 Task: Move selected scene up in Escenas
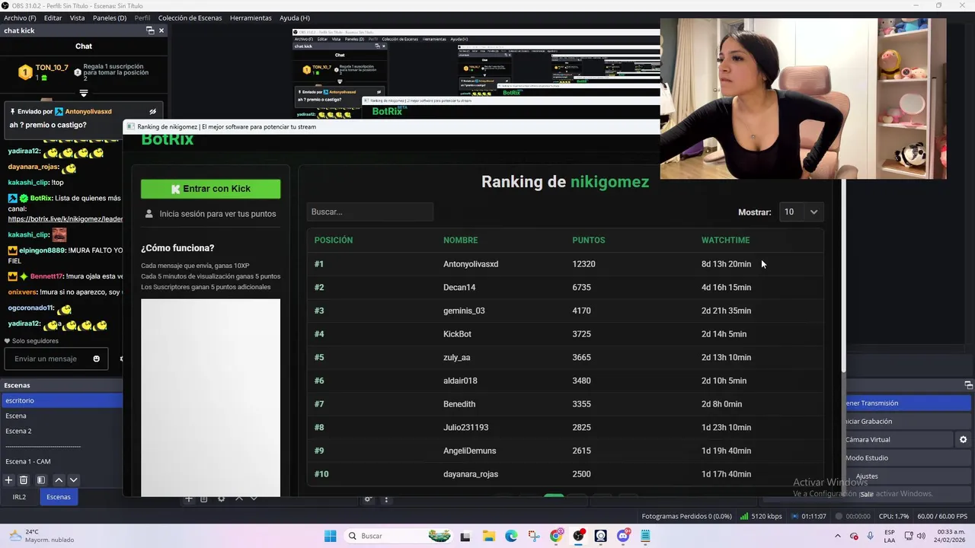[59, 480]
